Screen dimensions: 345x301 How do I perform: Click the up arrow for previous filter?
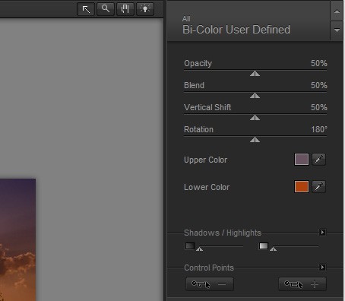(x=337, y=11)
